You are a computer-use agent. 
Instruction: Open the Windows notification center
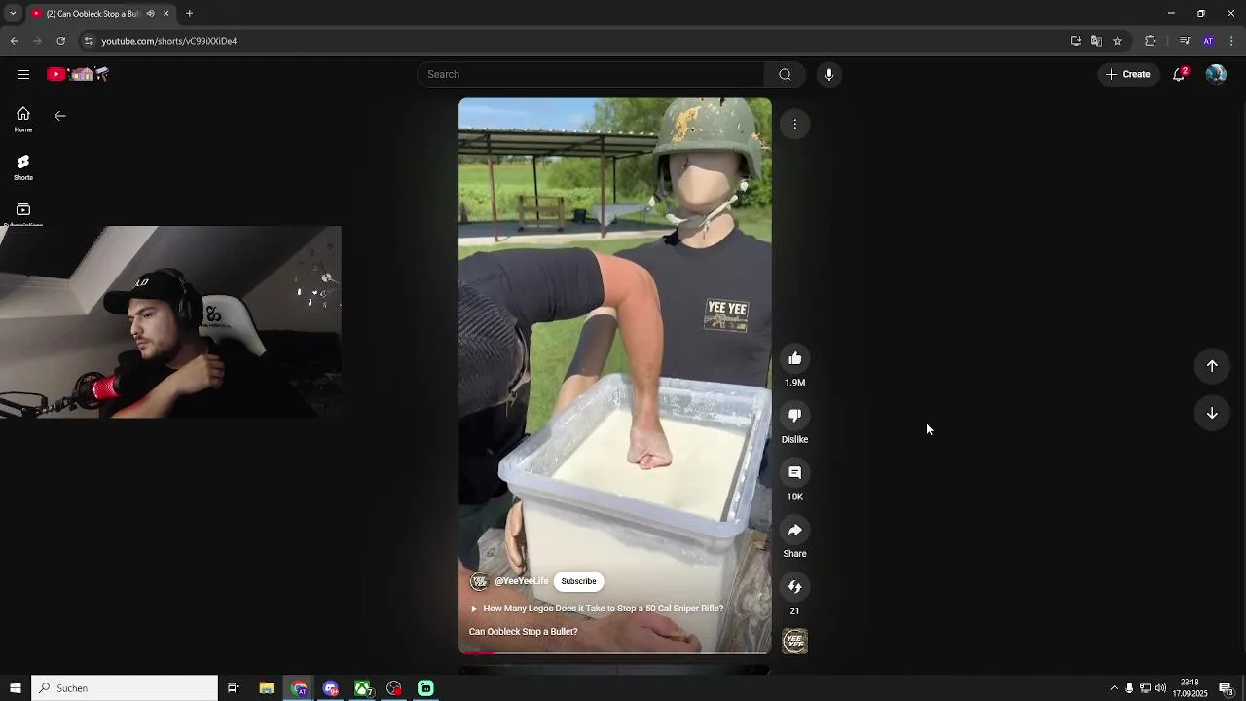(1226, 688)
